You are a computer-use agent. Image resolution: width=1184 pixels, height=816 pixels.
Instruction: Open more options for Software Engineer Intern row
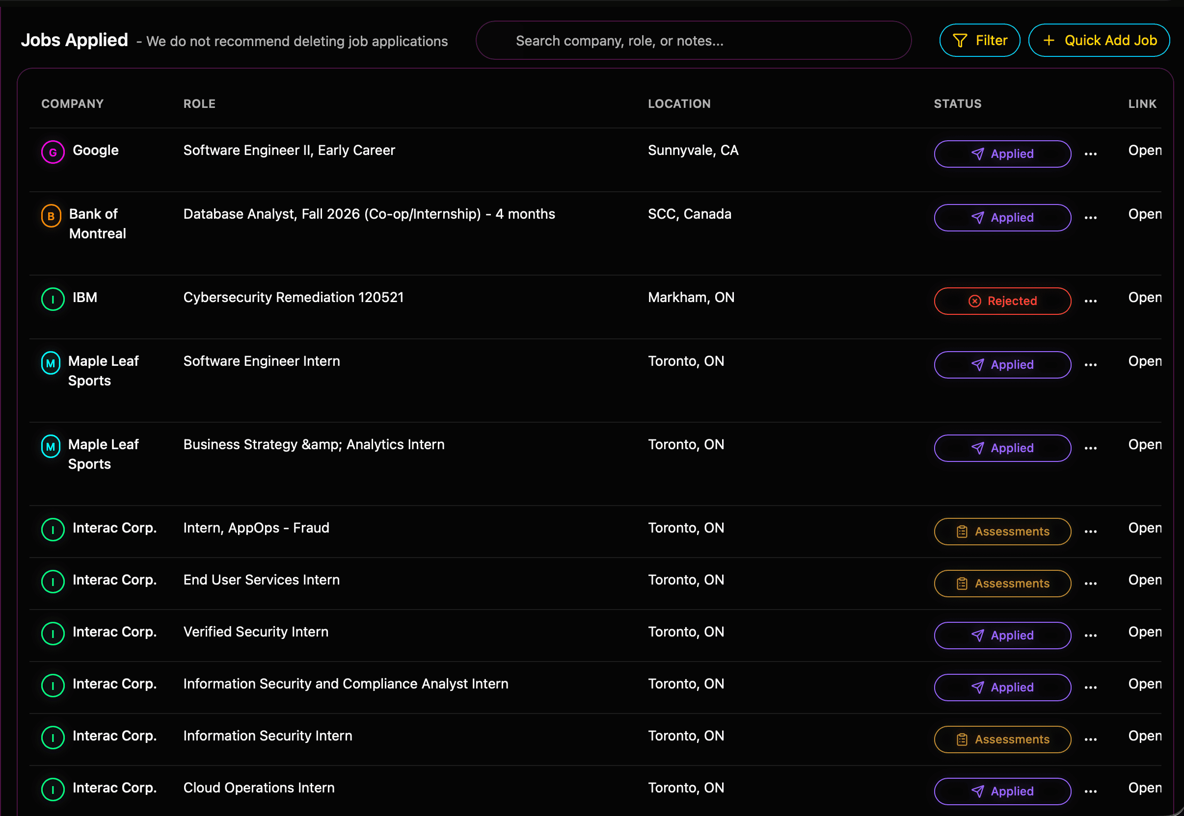click(x=1090, y=365)
